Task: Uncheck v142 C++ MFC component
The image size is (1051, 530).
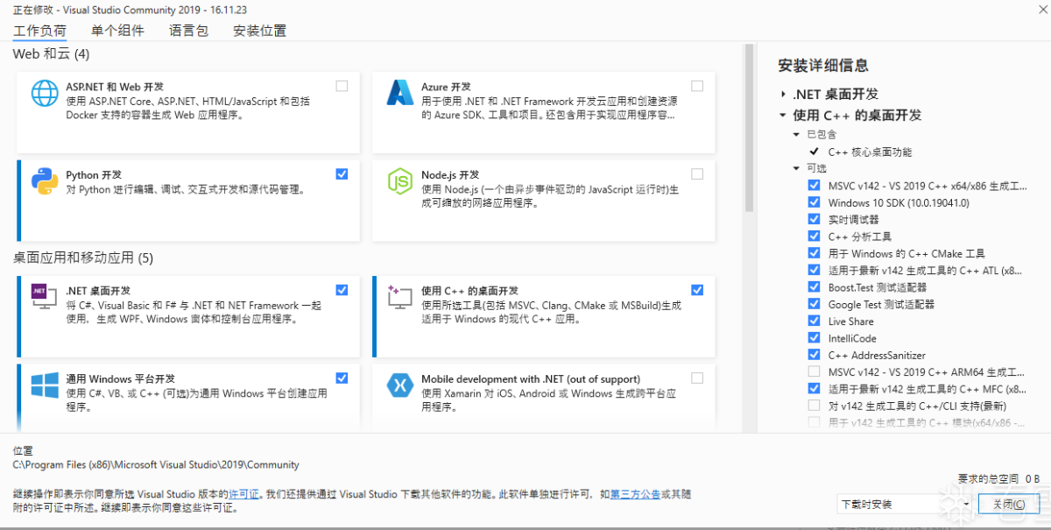Action: coord(815,389)
